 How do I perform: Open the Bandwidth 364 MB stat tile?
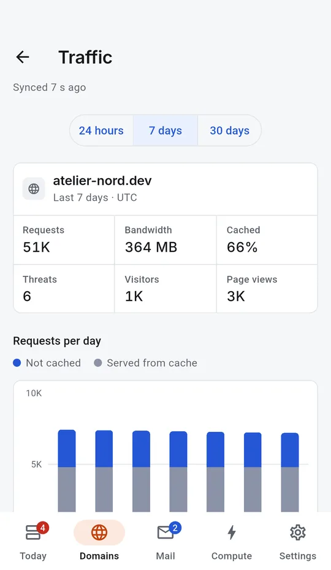[165, 240]
